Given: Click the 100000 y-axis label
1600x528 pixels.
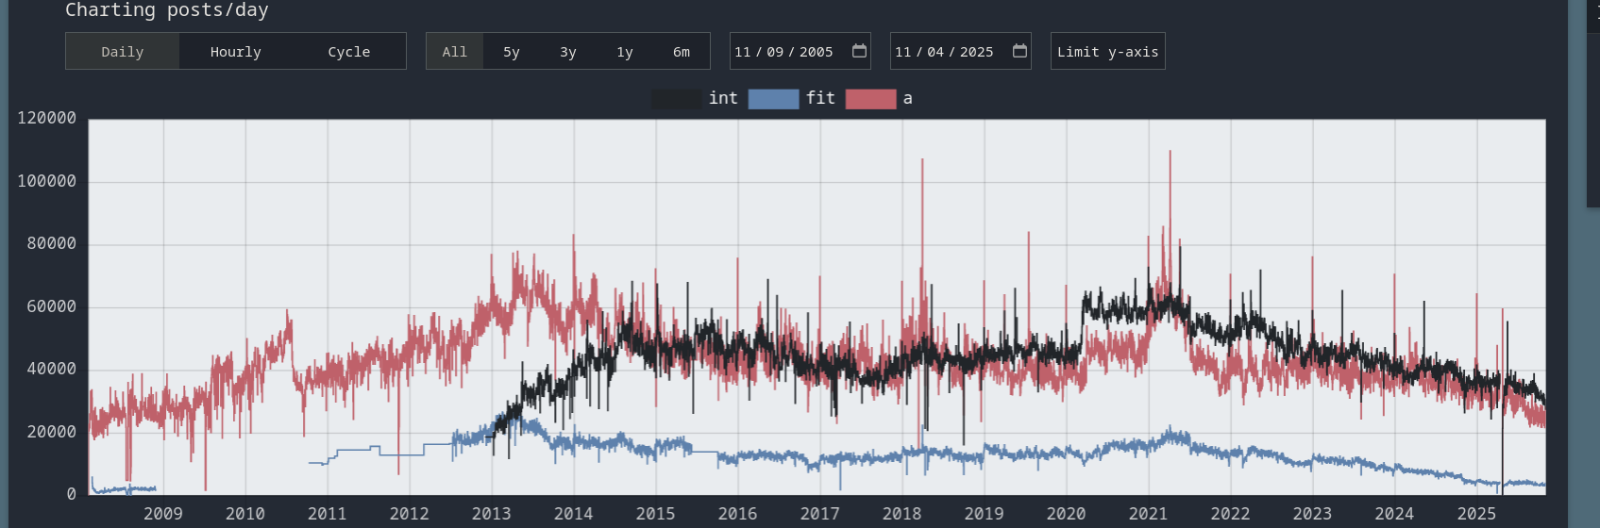Looking at the screenshot, I should point(47,181).
